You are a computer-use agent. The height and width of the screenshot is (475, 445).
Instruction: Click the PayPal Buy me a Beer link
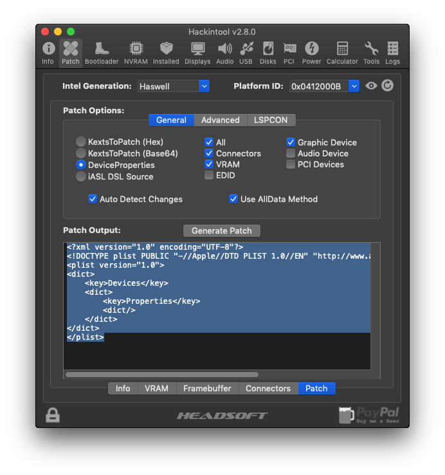[x=369, y=415]
